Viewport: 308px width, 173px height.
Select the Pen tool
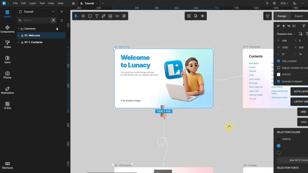[x=103, y=16]
